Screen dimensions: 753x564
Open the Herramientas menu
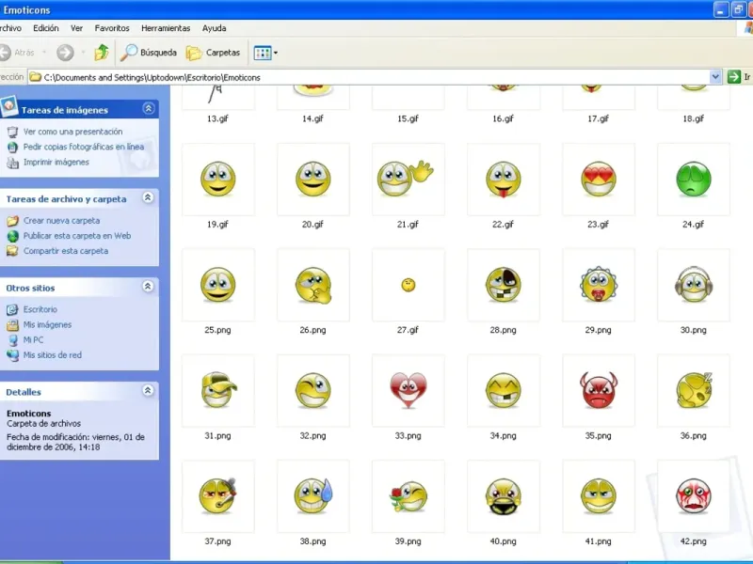(166, 28)
